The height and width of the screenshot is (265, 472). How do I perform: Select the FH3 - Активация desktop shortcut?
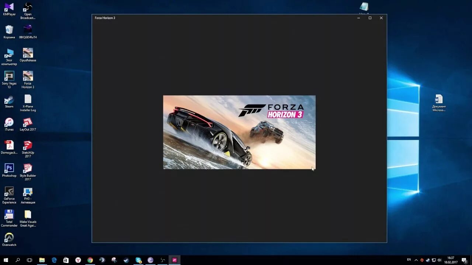[28, 195]
